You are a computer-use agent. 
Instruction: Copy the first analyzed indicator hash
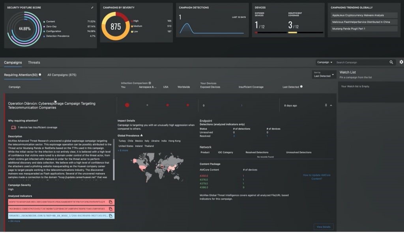coord(110,202)
